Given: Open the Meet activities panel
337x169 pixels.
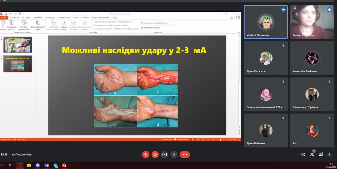Looking at the screenshot, I should pos(329,155).
